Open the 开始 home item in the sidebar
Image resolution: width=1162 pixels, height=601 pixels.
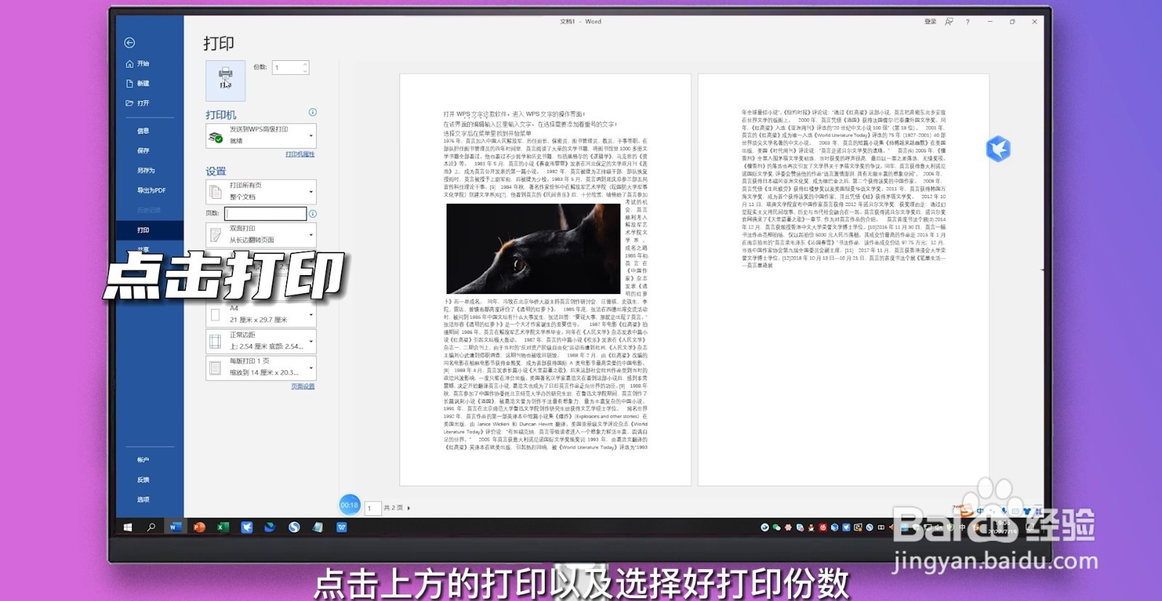point(138,64)
